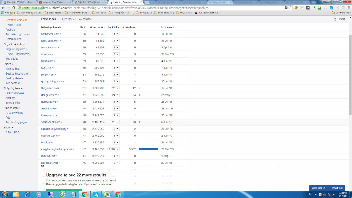The image size is (352, 198).
Task: Reload the page with refresh icon
Action: tap(13, 8)
